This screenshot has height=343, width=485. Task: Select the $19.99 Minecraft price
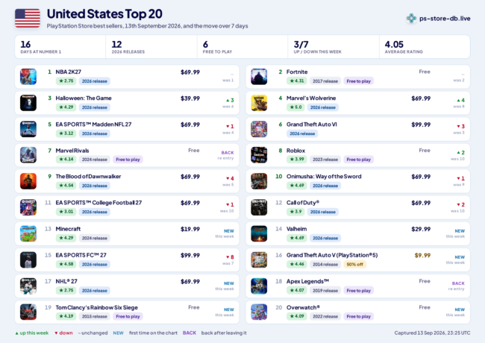tap(190, 229)
